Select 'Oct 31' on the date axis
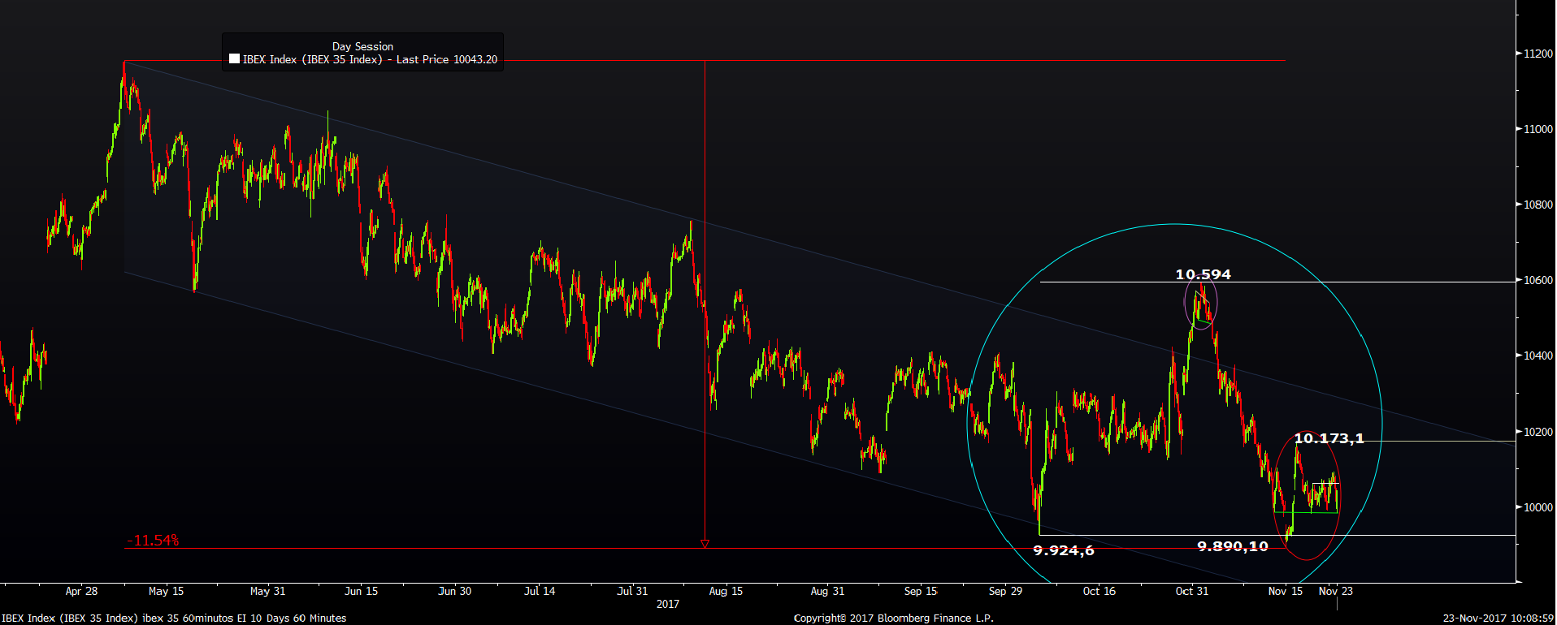 1191,591
